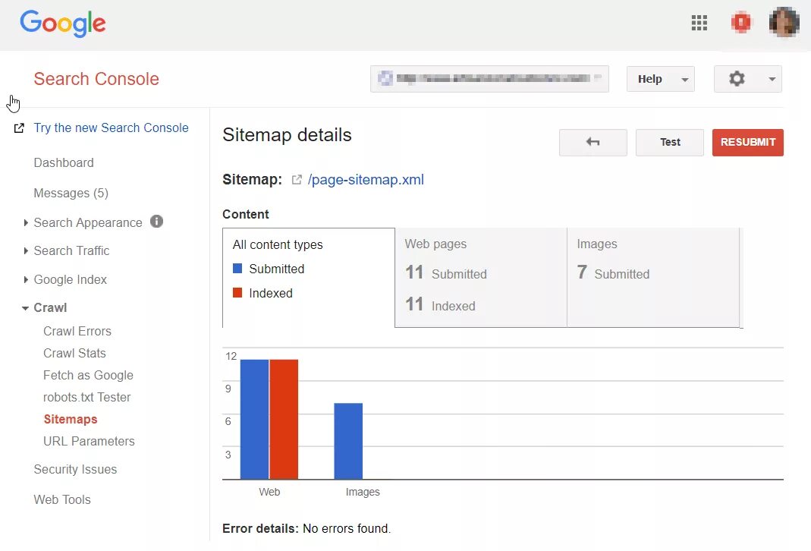Click 'No errors found.' text
This screenshot has width=811, height=551.
pyautogui.click(x=347, y=528)
